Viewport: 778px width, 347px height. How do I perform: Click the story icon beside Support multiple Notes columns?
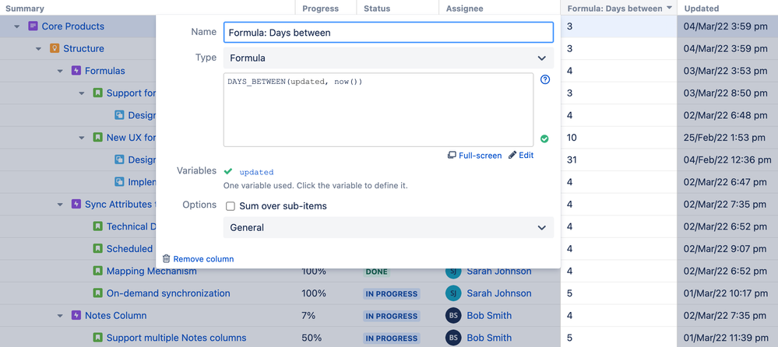coord(98,338)
